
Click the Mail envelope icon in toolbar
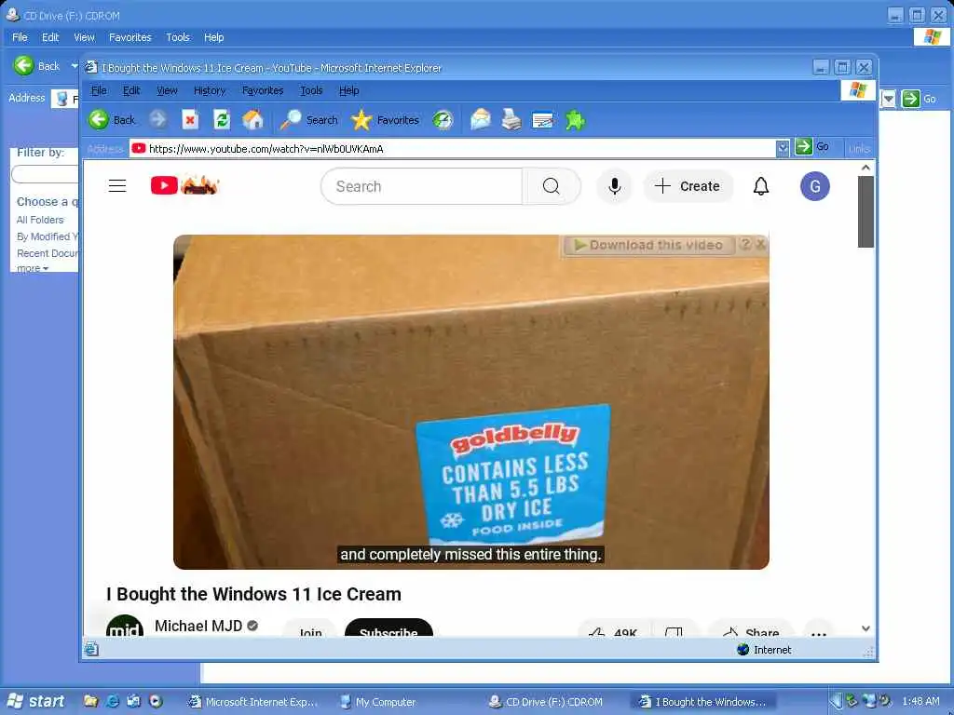(x=480, y=119)
